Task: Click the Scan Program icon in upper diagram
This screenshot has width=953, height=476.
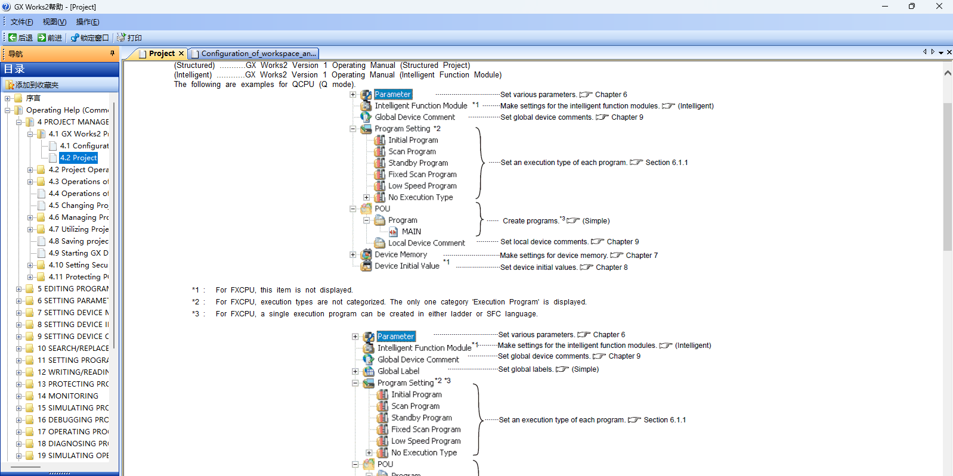Action: click(x=379, y=151)
